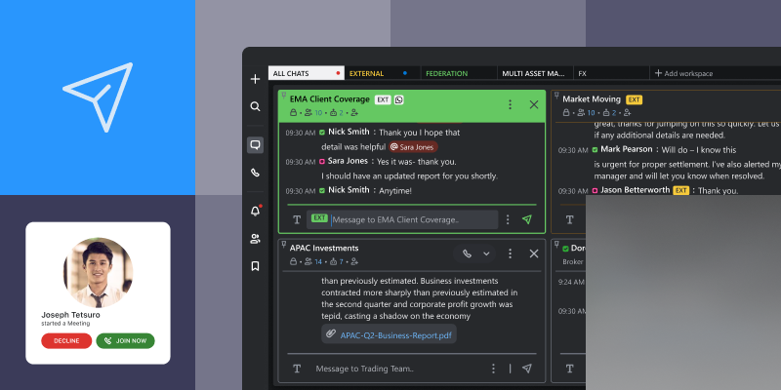
Task: Open the phone calls icon in sidebar
Action: click(255, 173)
